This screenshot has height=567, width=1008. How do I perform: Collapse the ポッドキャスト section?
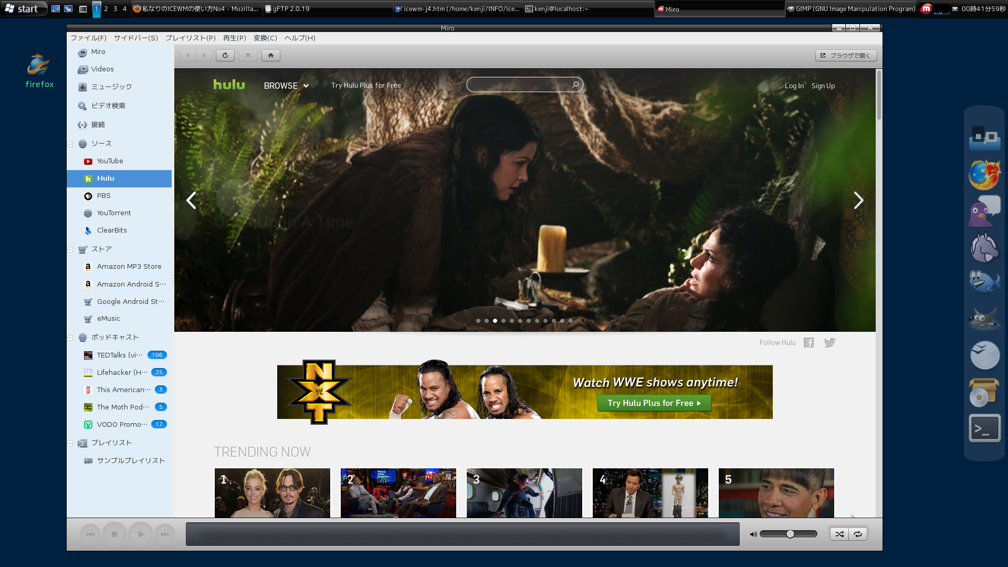[70, 338]
